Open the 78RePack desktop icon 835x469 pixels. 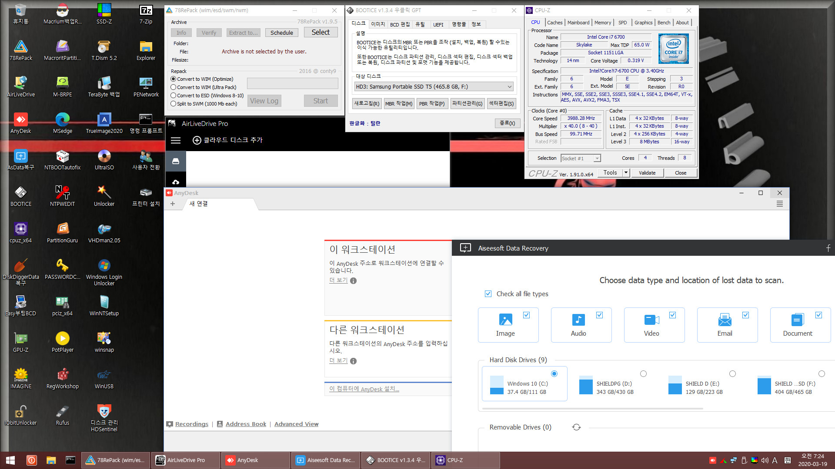coord(21,50)
